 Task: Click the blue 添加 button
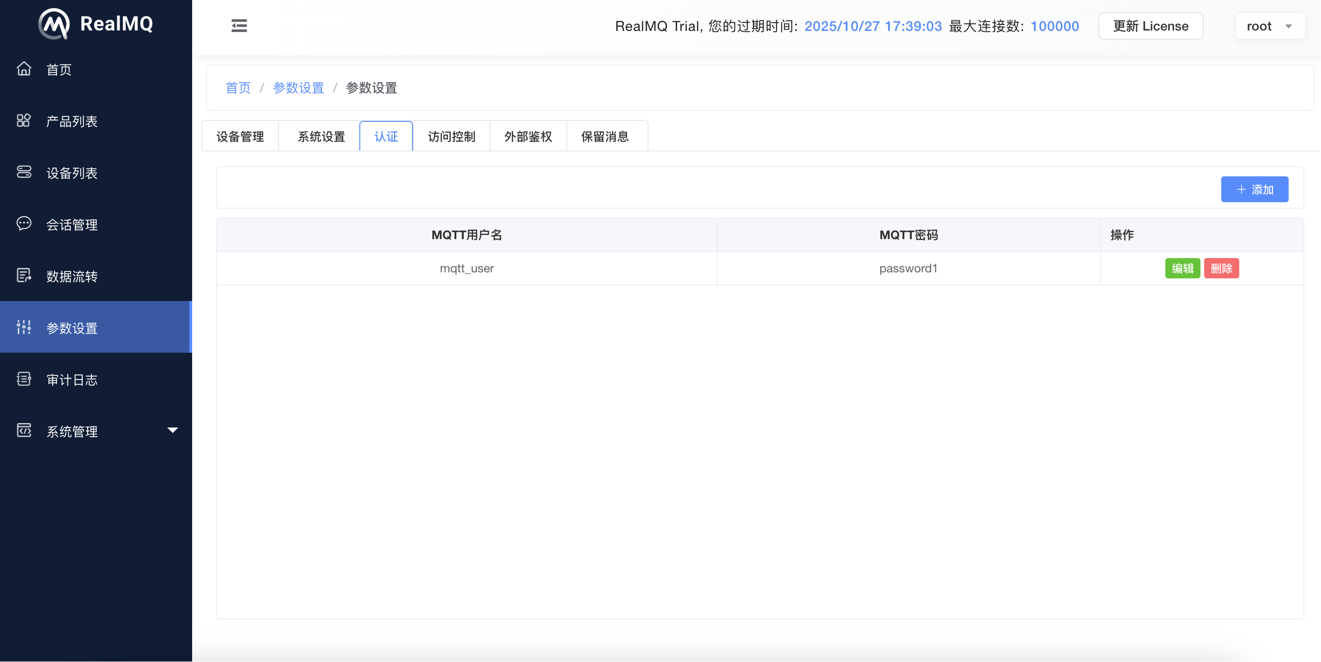[1254, 190]
